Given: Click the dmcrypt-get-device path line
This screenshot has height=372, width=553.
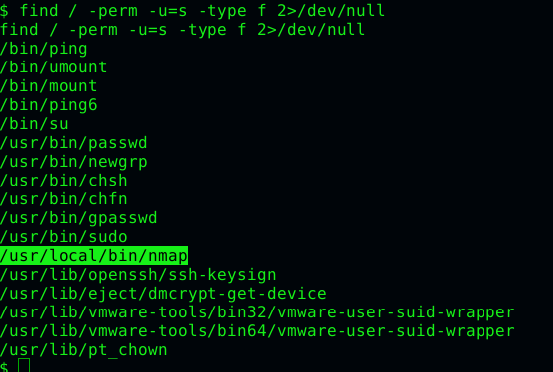Looking at the screenshot, I should 163,294.
